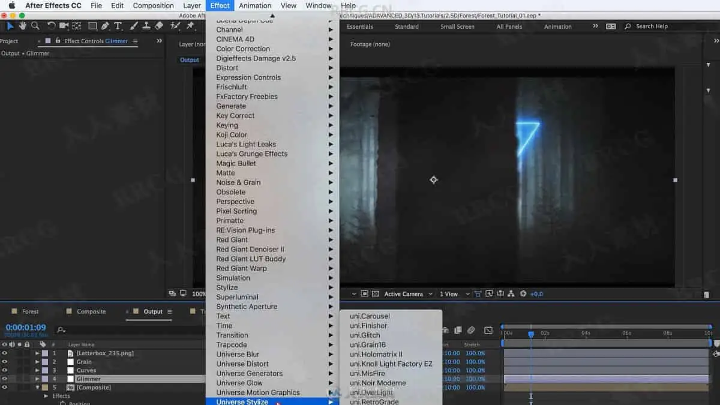Image resolution: width=720 pixels, height=405 pixels.
Task: Open the Effect menu in menu bar
Action: click(220, 5)
